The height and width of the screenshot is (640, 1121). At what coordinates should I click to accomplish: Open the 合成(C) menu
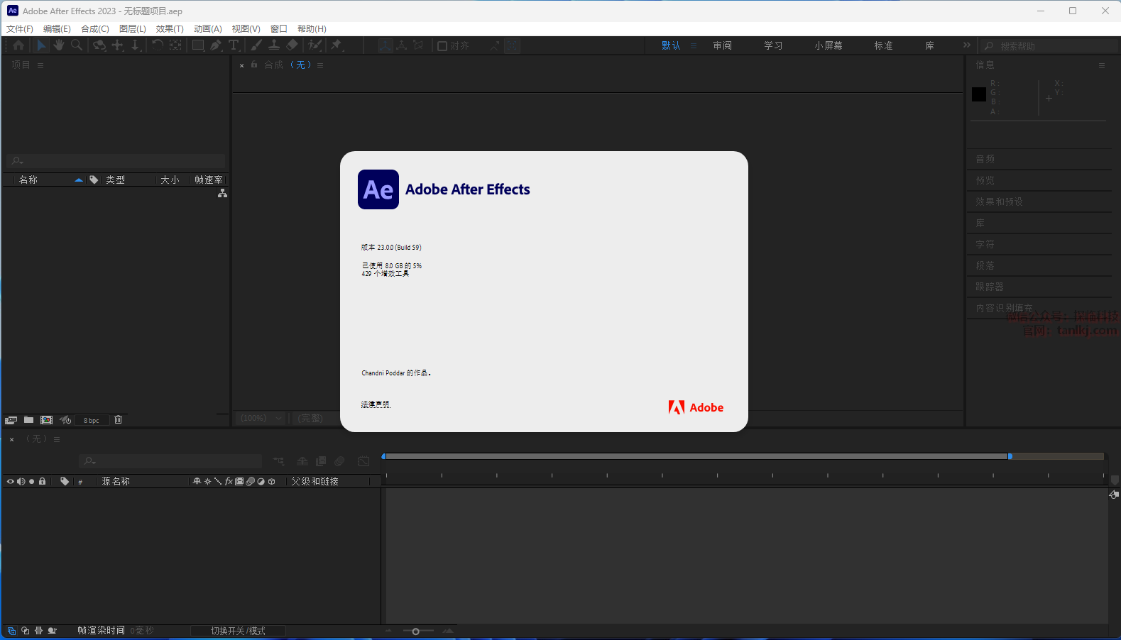[x=95, y=29]
